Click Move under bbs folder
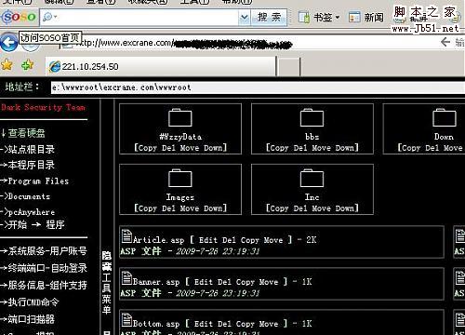The width and height of the screenshot is (465, 335). pyautogui.click(x=321, y=148)
